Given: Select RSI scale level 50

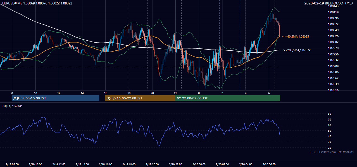Looking at the screenshot, I should tap(329, 131).
